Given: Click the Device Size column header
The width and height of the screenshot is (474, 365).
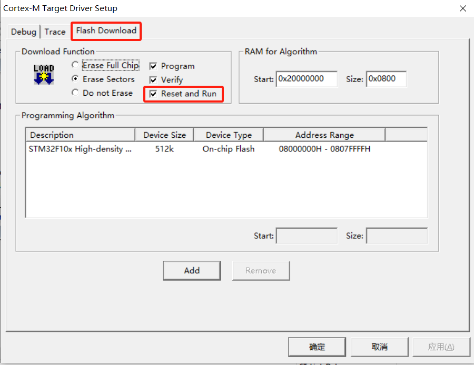Looking at the screenshot, I should pos(164,135).
